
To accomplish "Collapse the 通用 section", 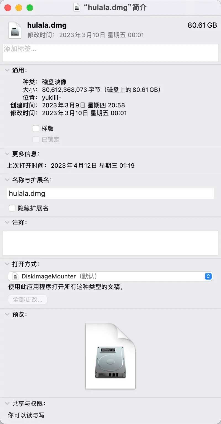I will tap(7, 70).
